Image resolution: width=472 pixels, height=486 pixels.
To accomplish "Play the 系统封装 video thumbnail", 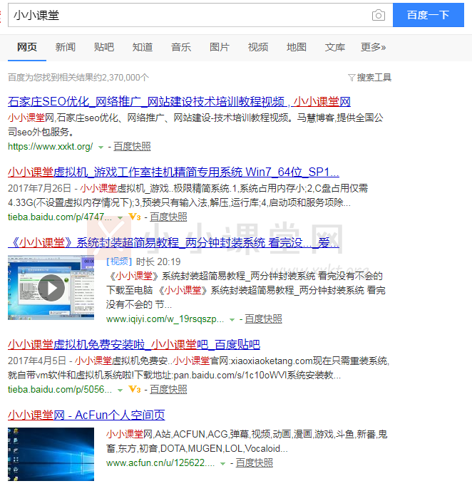I will pos(51,288).
